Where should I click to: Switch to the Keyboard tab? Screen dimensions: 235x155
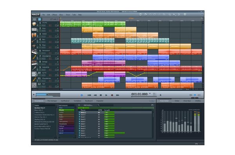pos(89,101)
